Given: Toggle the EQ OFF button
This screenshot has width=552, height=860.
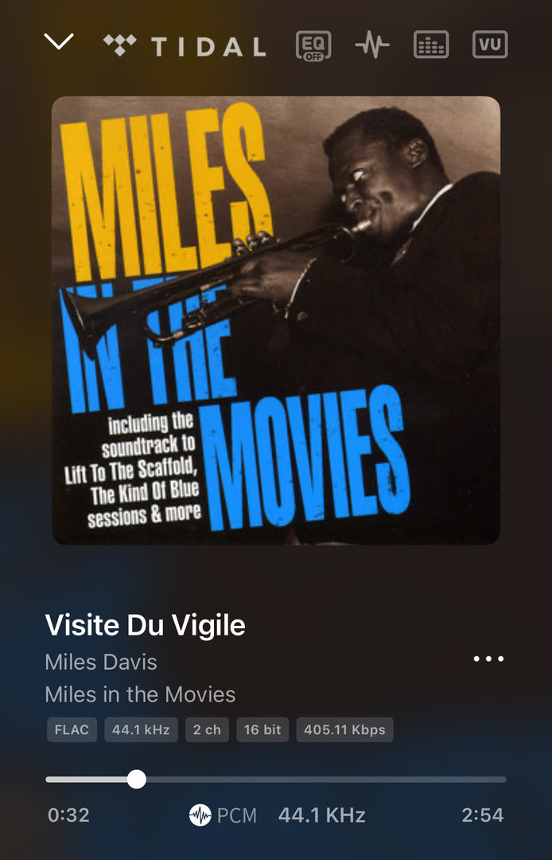Looking at the screenshot, I should [x=313, y=45].
